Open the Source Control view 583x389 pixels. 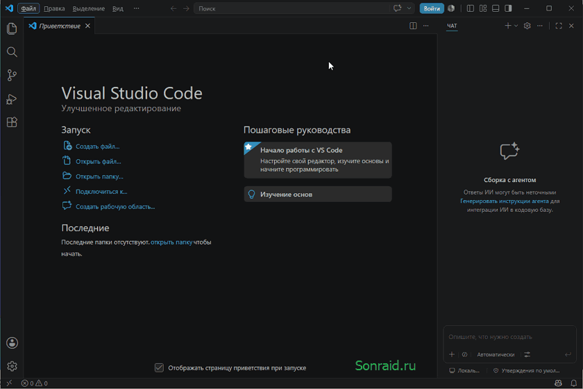click(12, 76)
